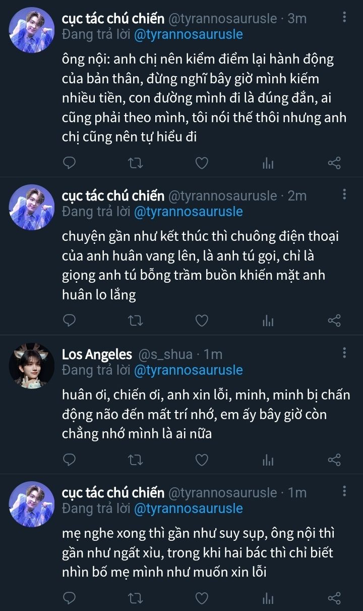Screen dimensions: 363x611
Task: Reply to the "mẹ nghe xong" tweet
Action: coord(70,598)
